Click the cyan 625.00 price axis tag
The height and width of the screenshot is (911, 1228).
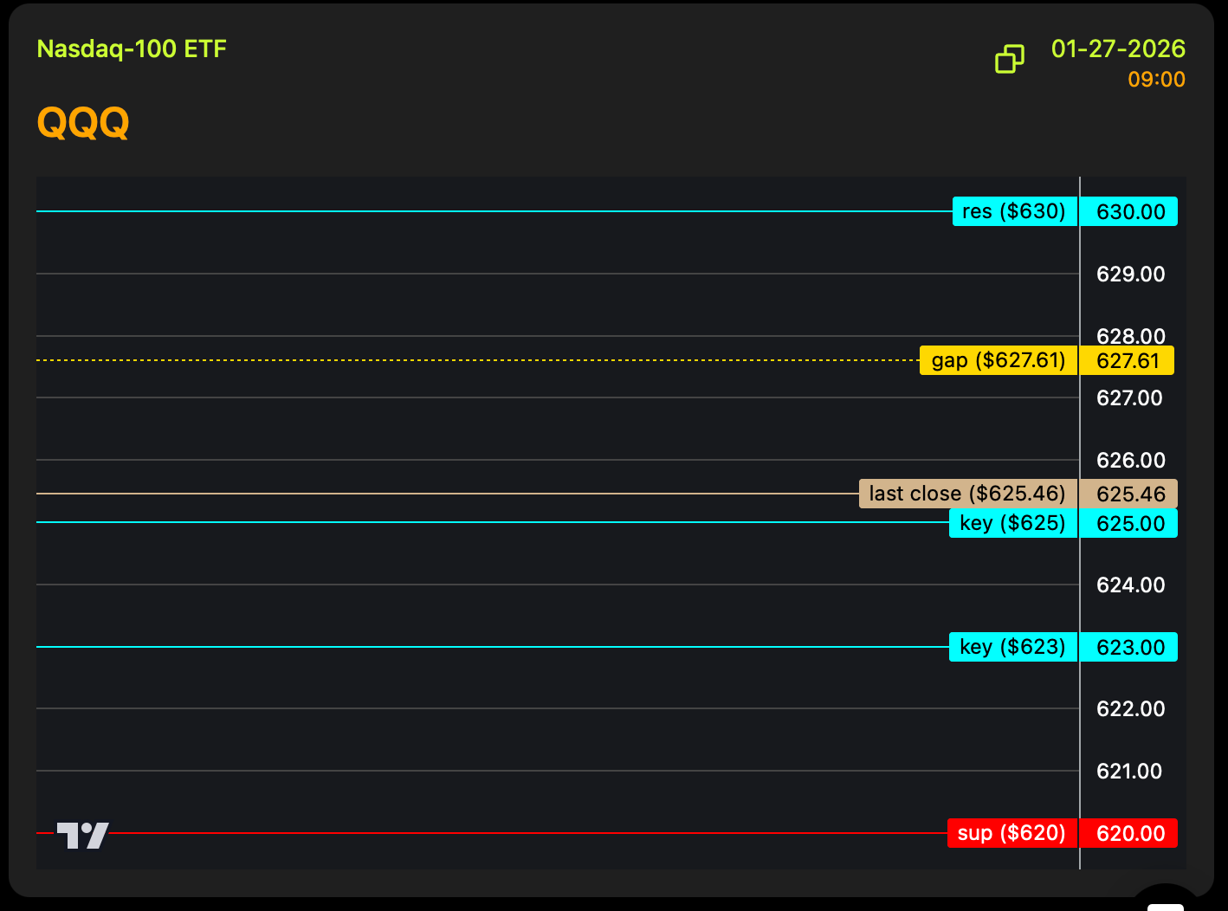click(x=1129, y=524)
